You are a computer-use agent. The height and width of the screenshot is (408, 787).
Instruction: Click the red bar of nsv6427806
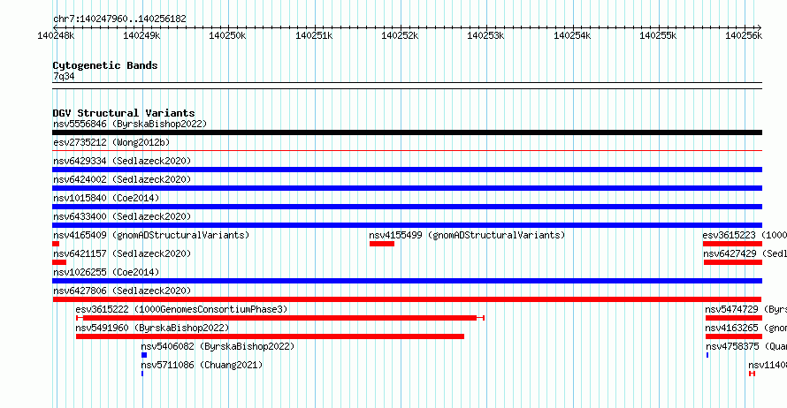(407, 299)
